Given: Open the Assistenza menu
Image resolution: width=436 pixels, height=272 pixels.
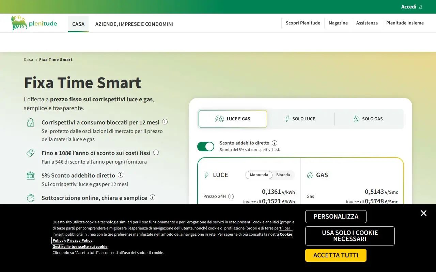Looking at the screenshot, I should pyautogui.click(x=367, y=23).
